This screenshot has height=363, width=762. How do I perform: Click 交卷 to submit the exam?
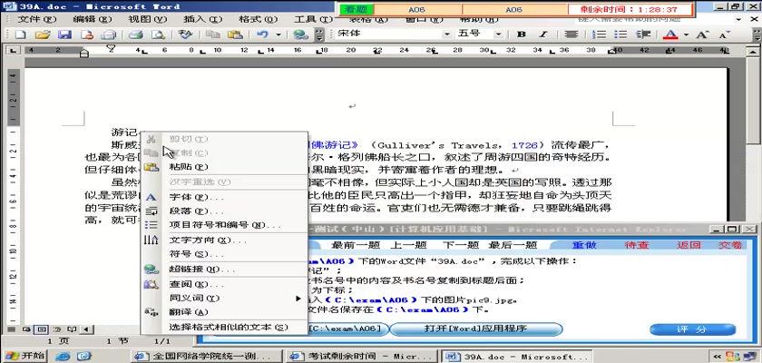pyautogui.click(x=730, y=245)
